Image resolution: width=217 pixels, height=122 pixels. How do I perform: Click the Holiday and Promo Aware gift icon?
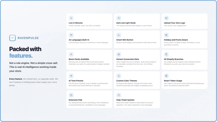166,35
